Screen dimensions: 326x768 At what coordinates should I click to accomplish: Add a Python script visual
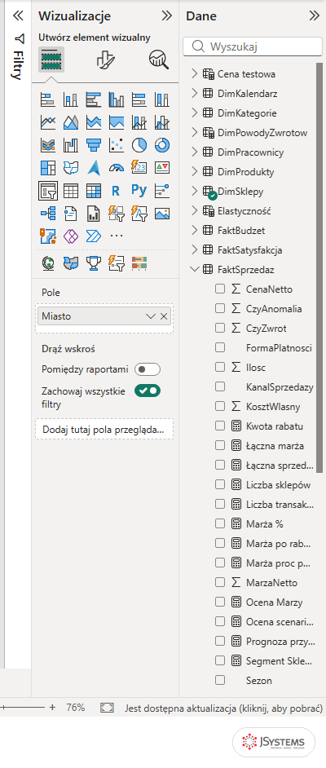click(x=139, y=190)
